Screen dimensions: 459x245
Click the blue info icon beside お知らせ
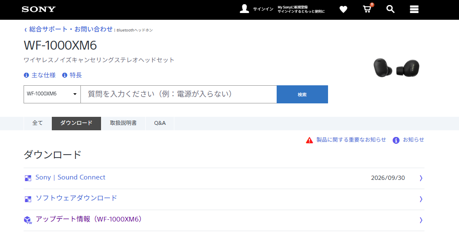click(x=396, y=140)
